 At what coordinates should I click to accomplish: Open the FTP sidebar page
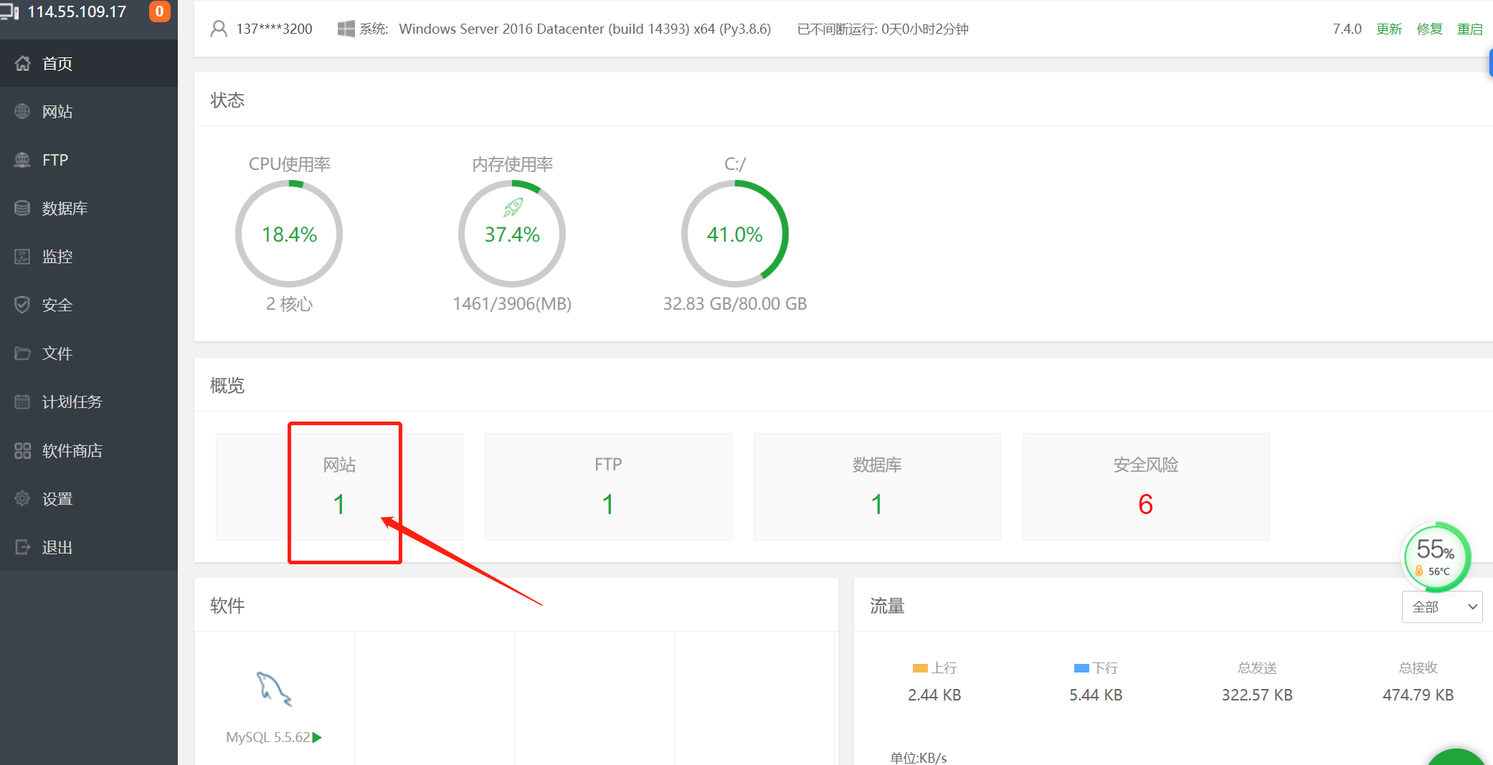pos(89,160)
